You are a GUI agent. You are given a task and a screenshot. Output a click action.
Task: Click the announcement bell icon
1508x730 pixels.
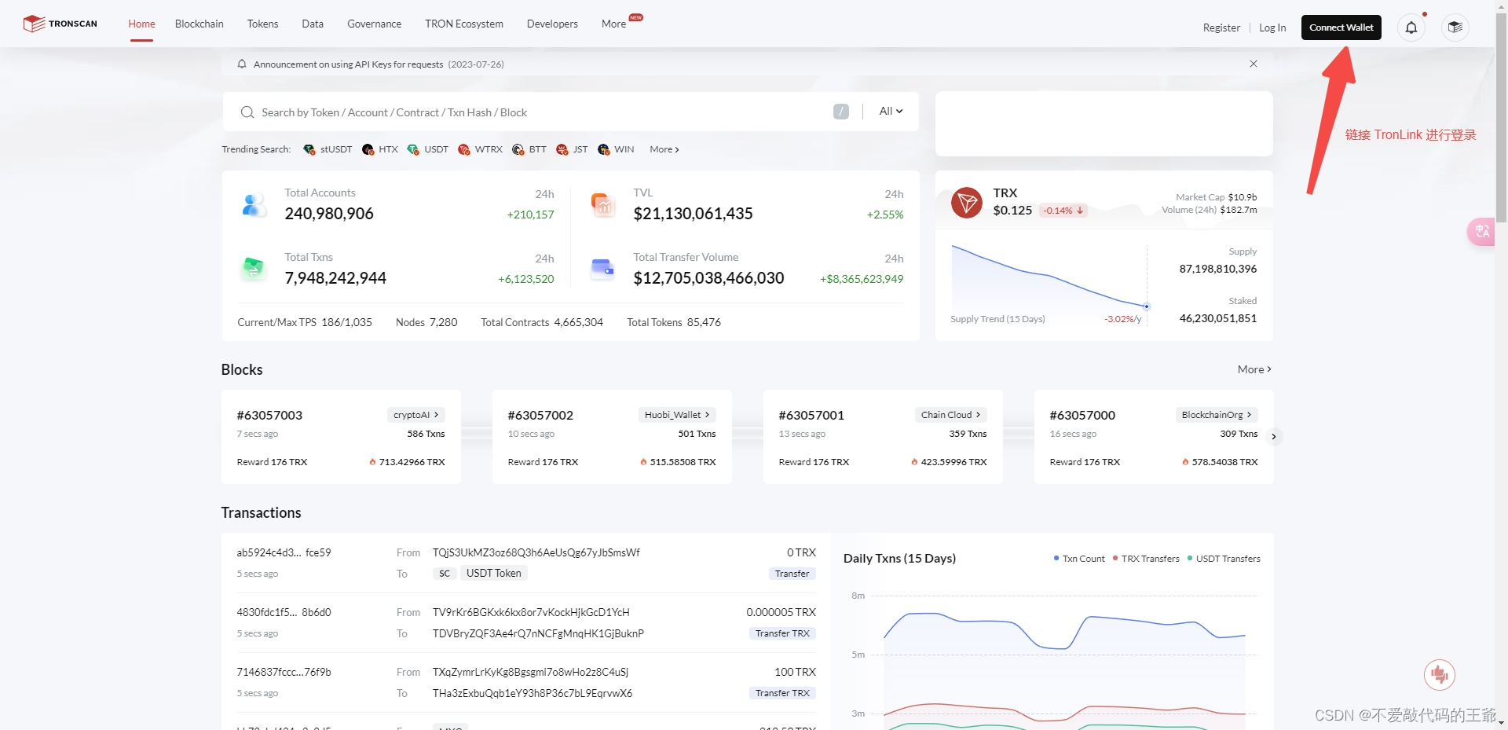(x=242, y=64)
